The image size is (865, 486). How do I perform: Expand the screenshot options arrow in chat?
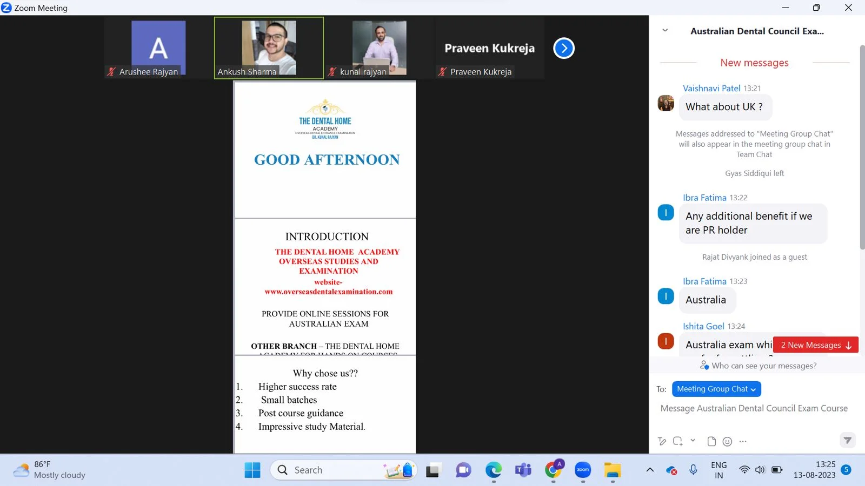point(693,441)
